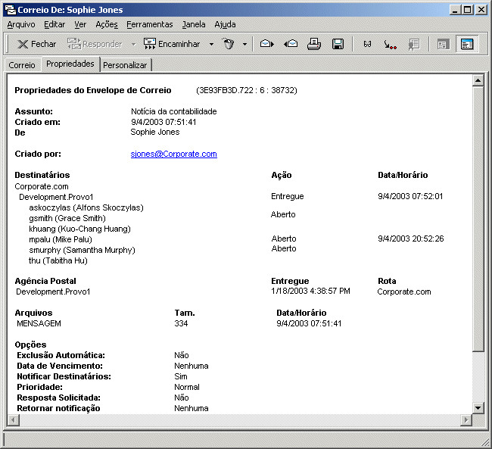
Task: Open the Ações menu
Action: [107, 24]
